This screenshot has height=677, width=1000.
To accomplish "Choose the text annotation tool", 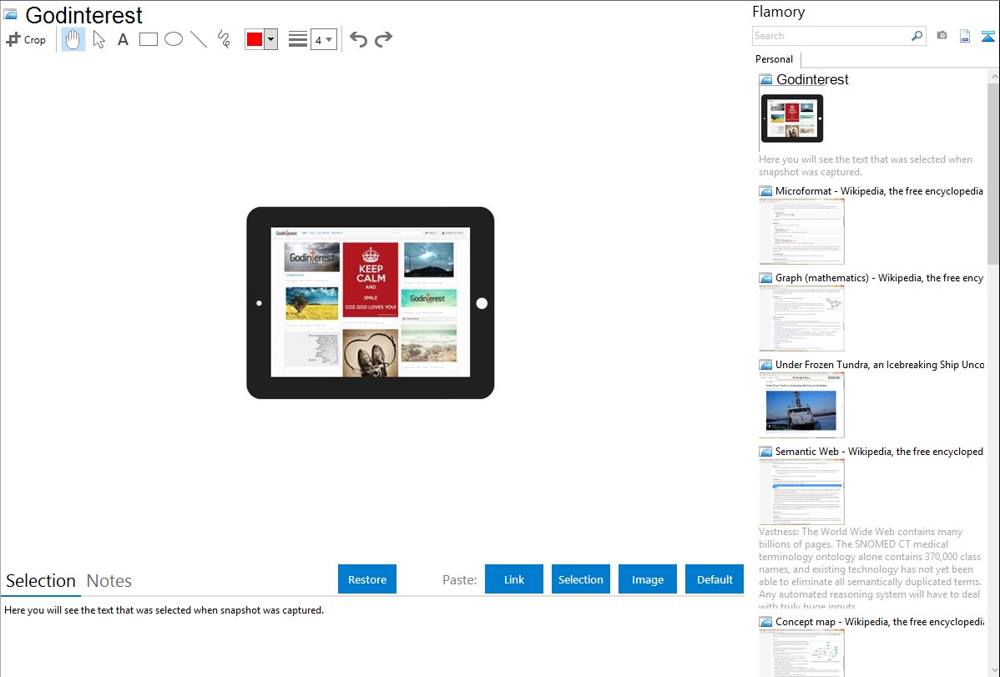I will (123, 39).
